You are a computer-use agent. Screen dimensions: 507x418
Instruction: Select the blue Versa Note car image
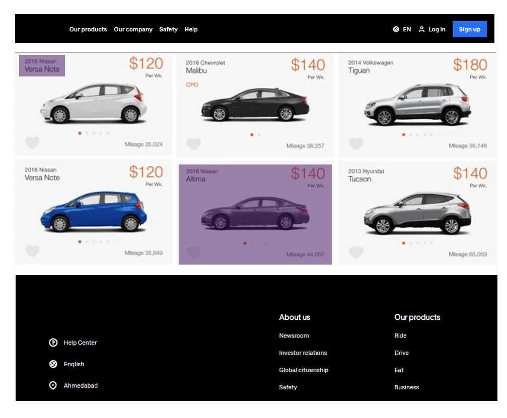click(x=94, y=212)
